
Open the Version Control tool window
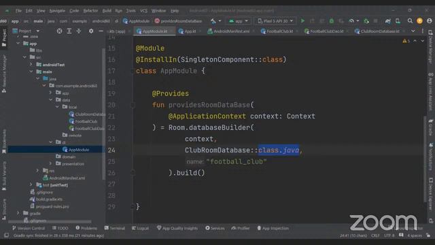29,228
